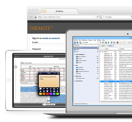Click the magnifying glass toolbar icon in EndNote

click(x=106, y=43)
